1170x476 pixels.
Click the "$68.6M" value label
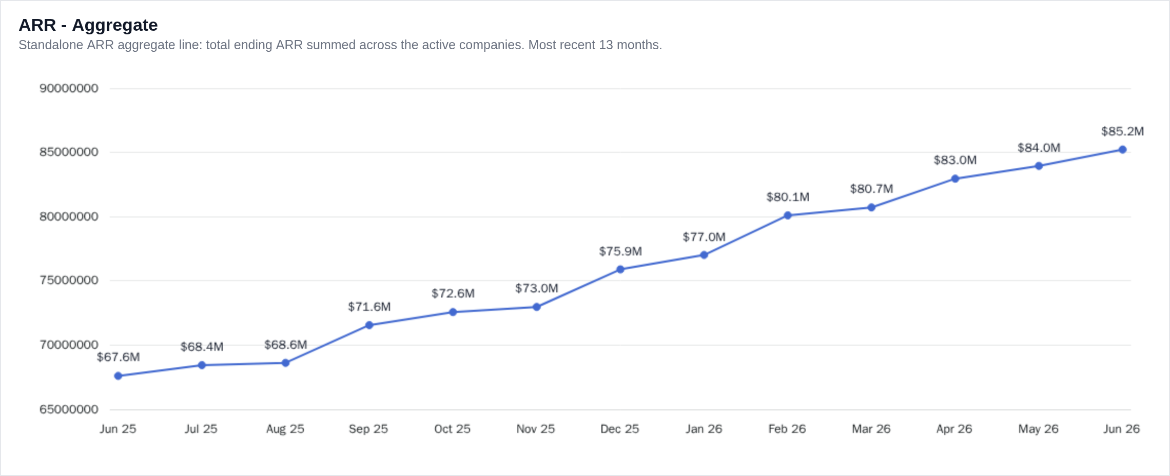[x=285, y=345]
